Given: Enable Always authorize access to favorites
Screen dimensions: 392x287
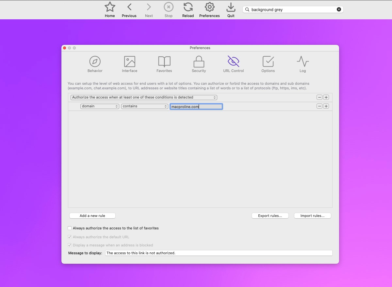Looking at the screenshot, I should [x=70, y=228].
